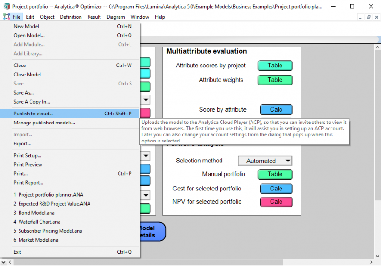
Task: Click the vertical scrollbar down arrow
Action: coord(377,256)
